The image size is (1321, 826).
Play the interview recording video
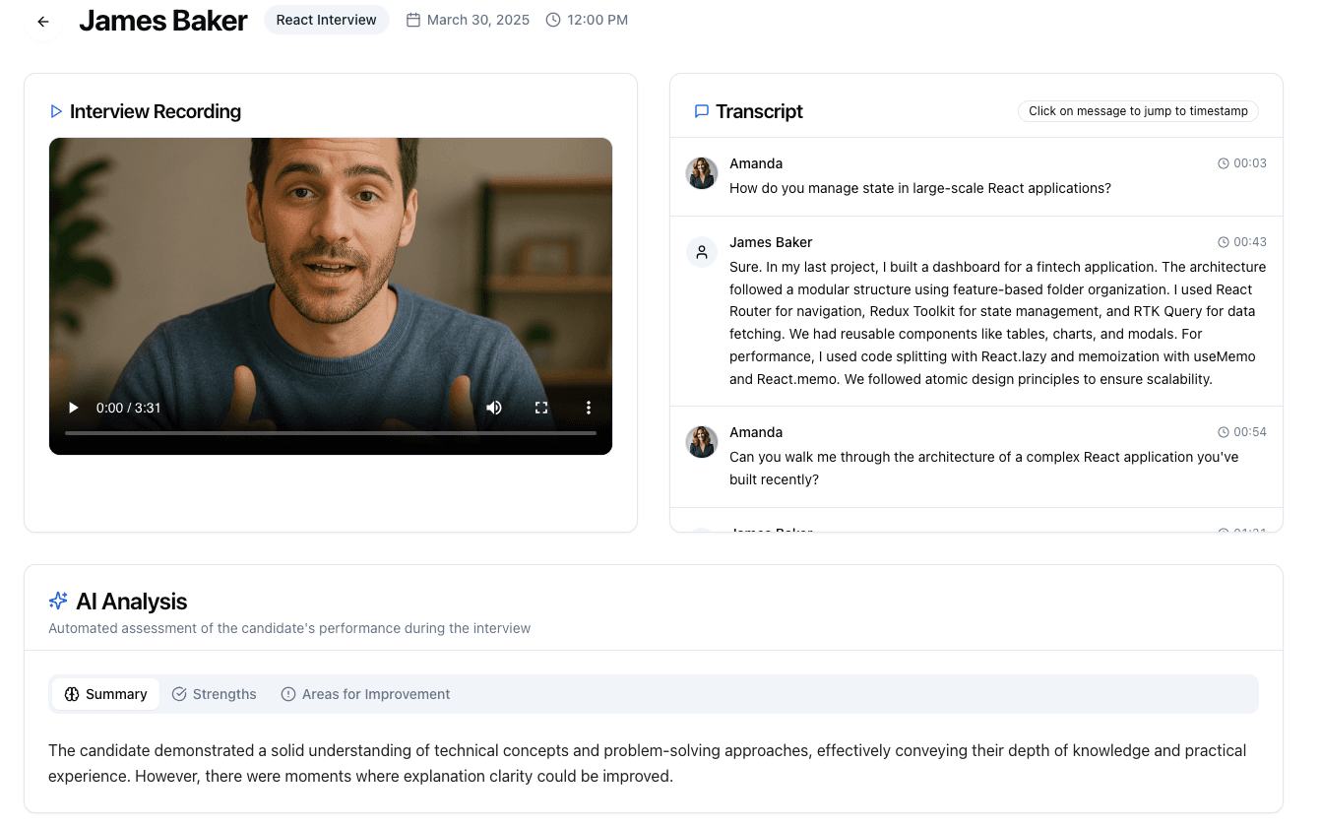74,408
